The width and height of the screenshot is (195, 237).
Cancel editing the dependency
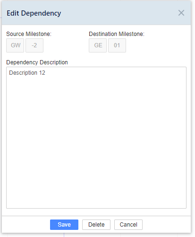(x=128, y=225)
